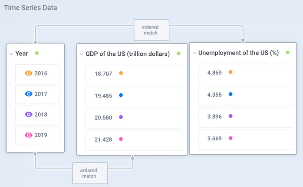
Task: Toggle the purple eye icon for 2018
Action: point(28,114)
